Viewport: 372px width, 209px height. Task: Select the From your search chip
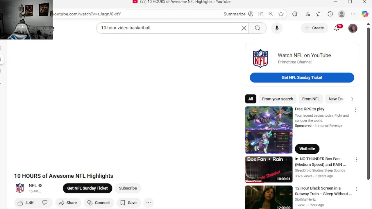point(278,99)
